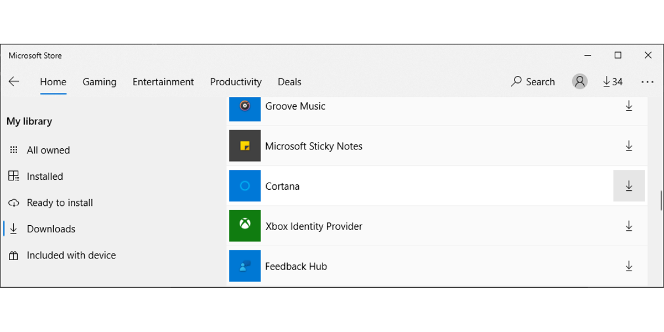Click the Microsoft Sticky Notes app icon

[x=245, y=146]
